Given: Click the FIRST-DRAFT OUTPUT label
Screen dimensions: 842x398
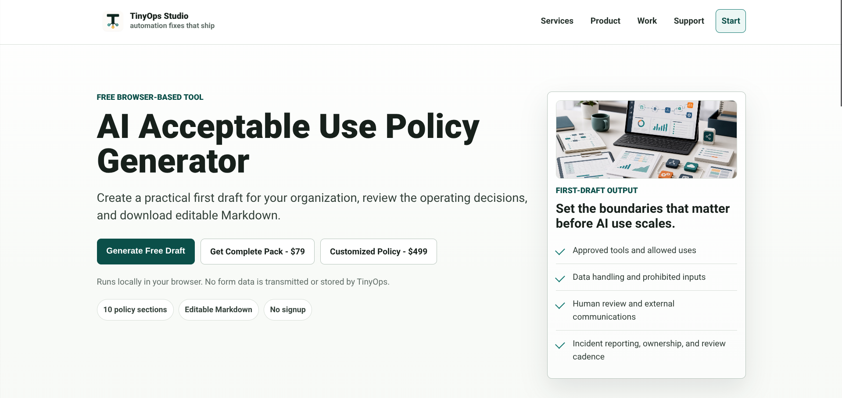Looking at the screenshot, I should [597, 190].
